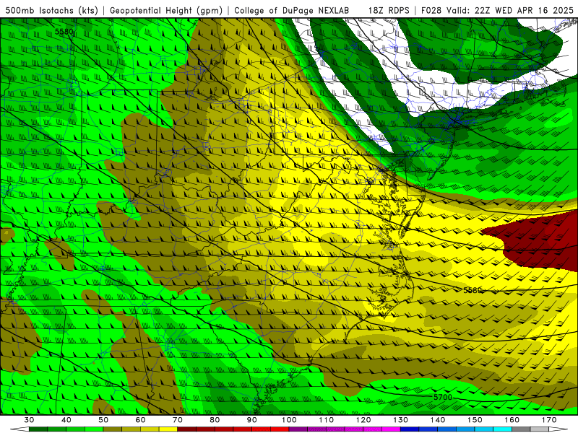Click the 90 value on the color scale
Viewport: 578px width, 433px height.
pos(252,420)
